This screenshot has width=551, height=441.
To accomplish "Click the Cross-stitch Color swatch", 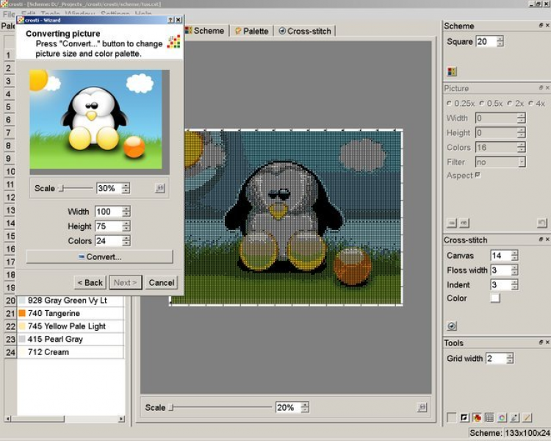I will [x=495, y=298].
